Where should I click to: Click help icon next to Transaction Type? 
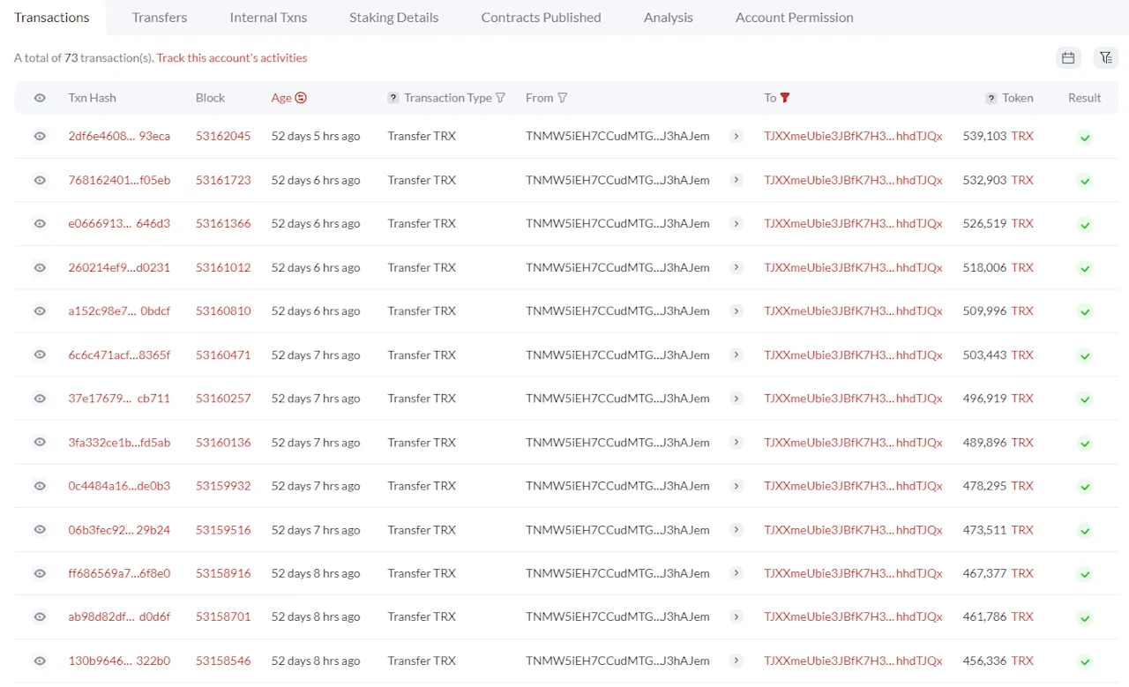coord(393,98)
